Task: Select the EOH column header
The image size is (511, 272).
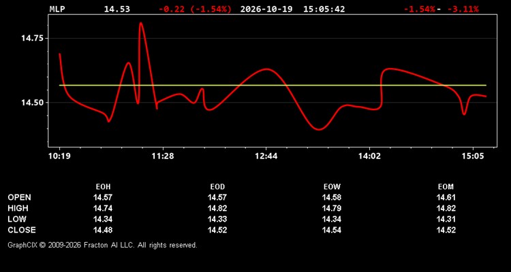Action: (x=103, y=187)
